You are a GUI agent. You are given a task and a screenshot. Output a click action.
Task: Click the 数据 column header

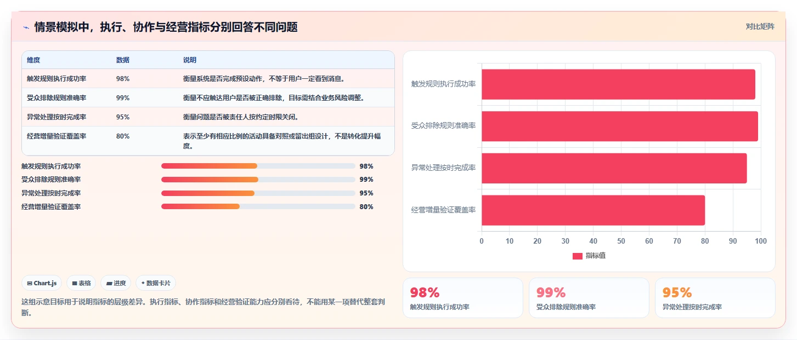click(x=123, y=60)
